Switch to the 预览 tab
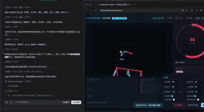The width and height of the screenshot is (204, 112). [x=89, y=4]
